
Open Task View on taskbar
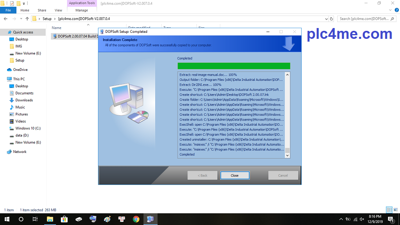coord(35,219)
